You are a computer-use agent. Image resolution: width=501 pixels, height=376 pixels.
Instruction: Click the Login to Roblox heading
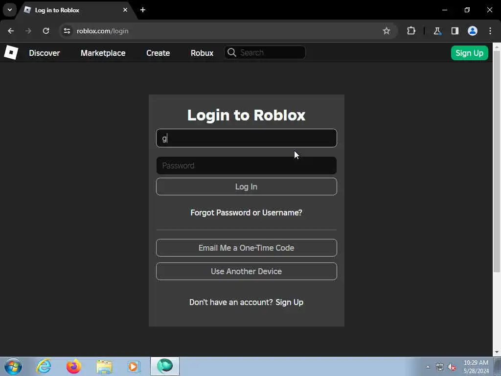click(247, 115)
